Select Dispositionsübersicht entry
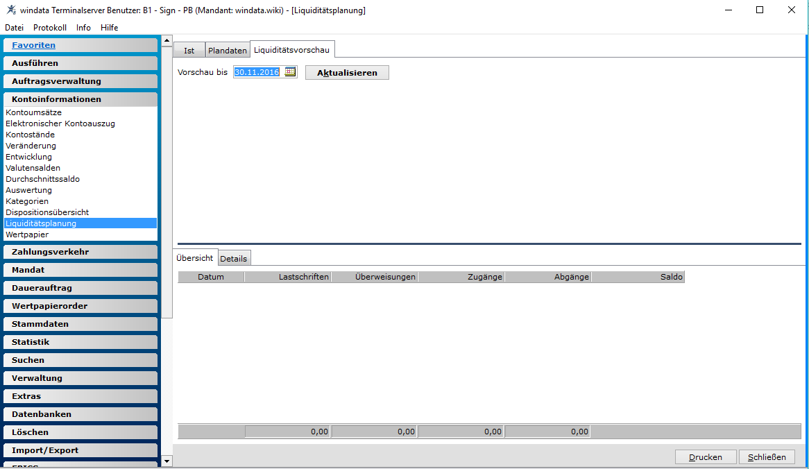The image size is (809, 469). (x=47, y=212)
